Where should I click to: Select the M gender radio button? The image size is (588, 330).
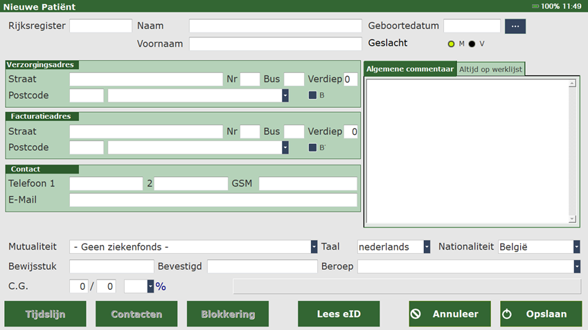tap(452, 44)
